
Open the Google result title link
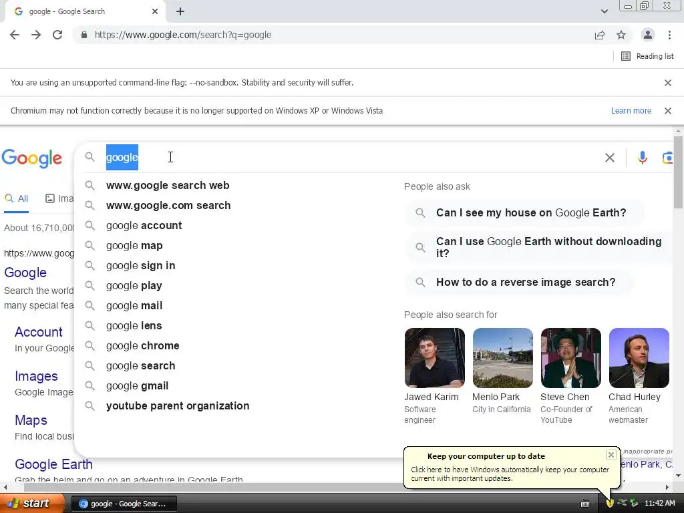point(25,273)
